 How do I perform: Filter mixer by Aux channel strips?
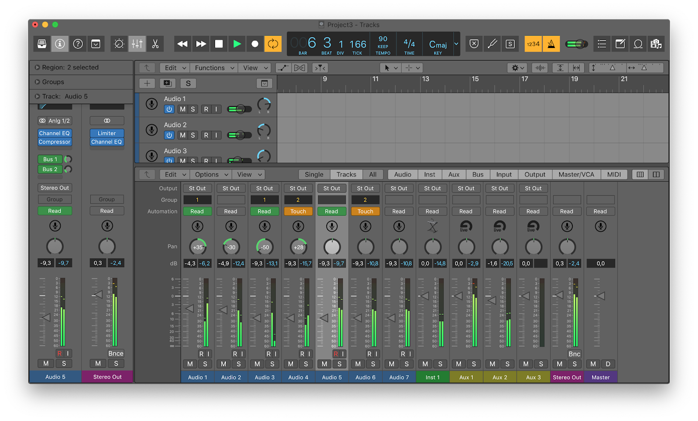click(454, 174)
